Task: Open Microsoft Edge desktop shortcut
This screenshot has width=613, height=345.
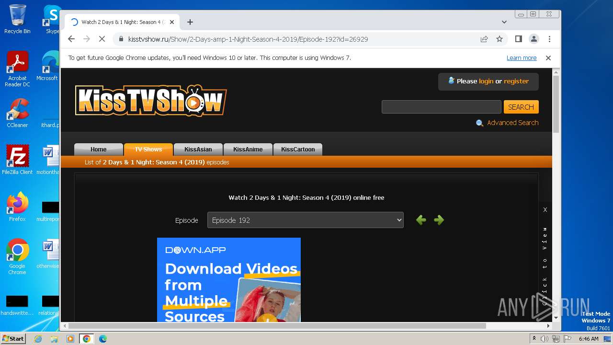Action: point(48,66)
